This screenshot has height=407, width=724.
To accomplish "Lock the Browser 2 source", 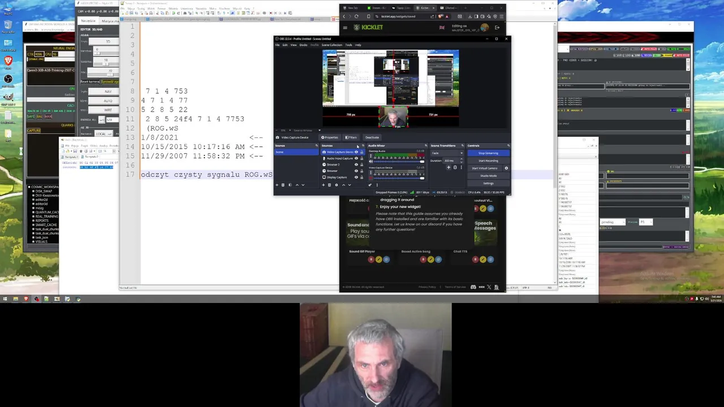I will click(x=362, y=164).
